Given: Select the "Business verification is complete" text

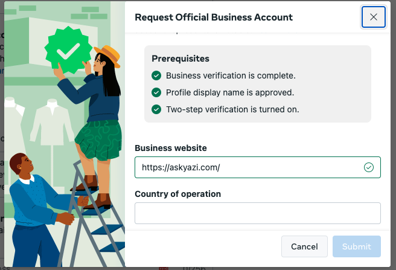Looking at the screenshot, I should [x=231, y=76].
